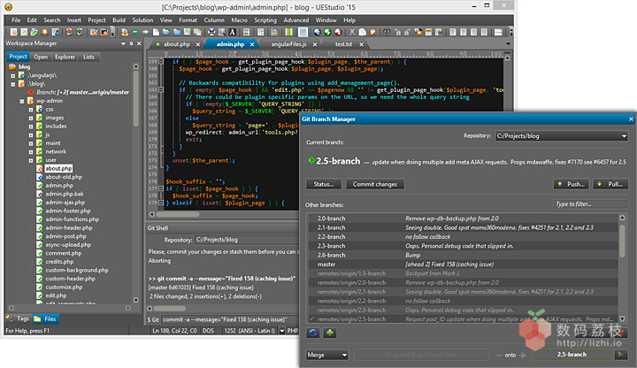The width and height of the screenshot is (637, 368).
Task: Refresh branches with the blue circular arrows icon
Action: tap(313, 333)
